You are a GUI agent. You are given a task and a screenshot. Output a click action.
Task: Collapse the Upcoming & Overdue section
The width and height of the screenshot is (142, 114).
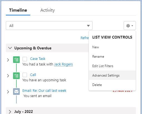click(10, 48)
